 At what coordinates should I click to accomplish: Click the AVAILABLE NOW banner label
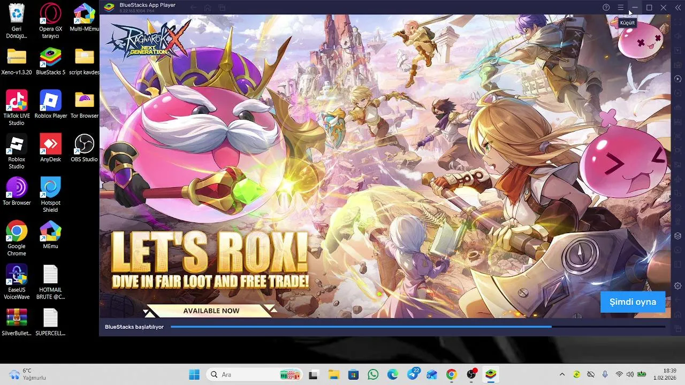coord(211,311)
